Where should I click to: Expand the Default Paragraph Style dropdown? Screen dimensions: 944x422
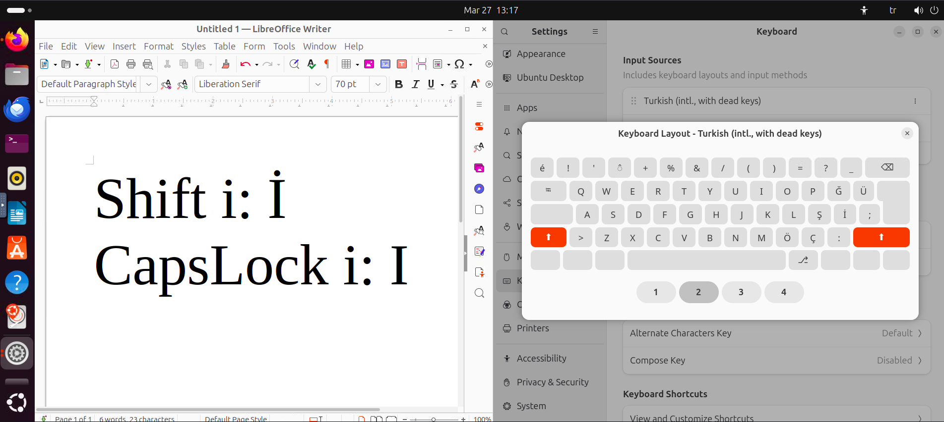[149, 84]
